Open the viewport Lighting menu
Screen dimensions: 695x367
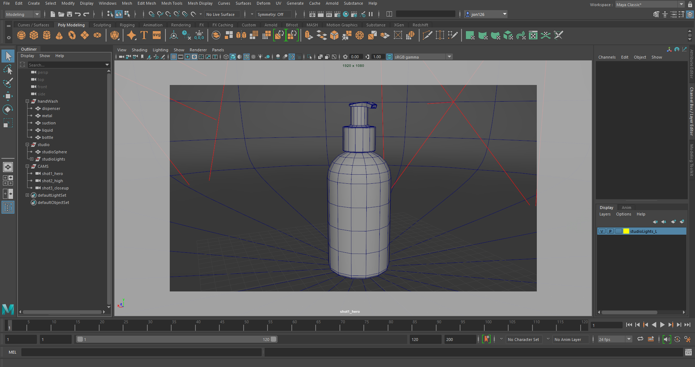click(160, 50)
